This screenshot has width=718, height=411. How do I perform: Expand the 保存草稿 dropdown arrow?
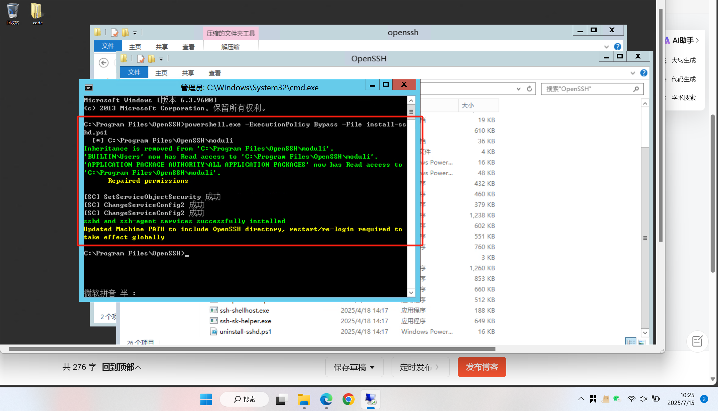pyautogui.click(x=372, y=367)
